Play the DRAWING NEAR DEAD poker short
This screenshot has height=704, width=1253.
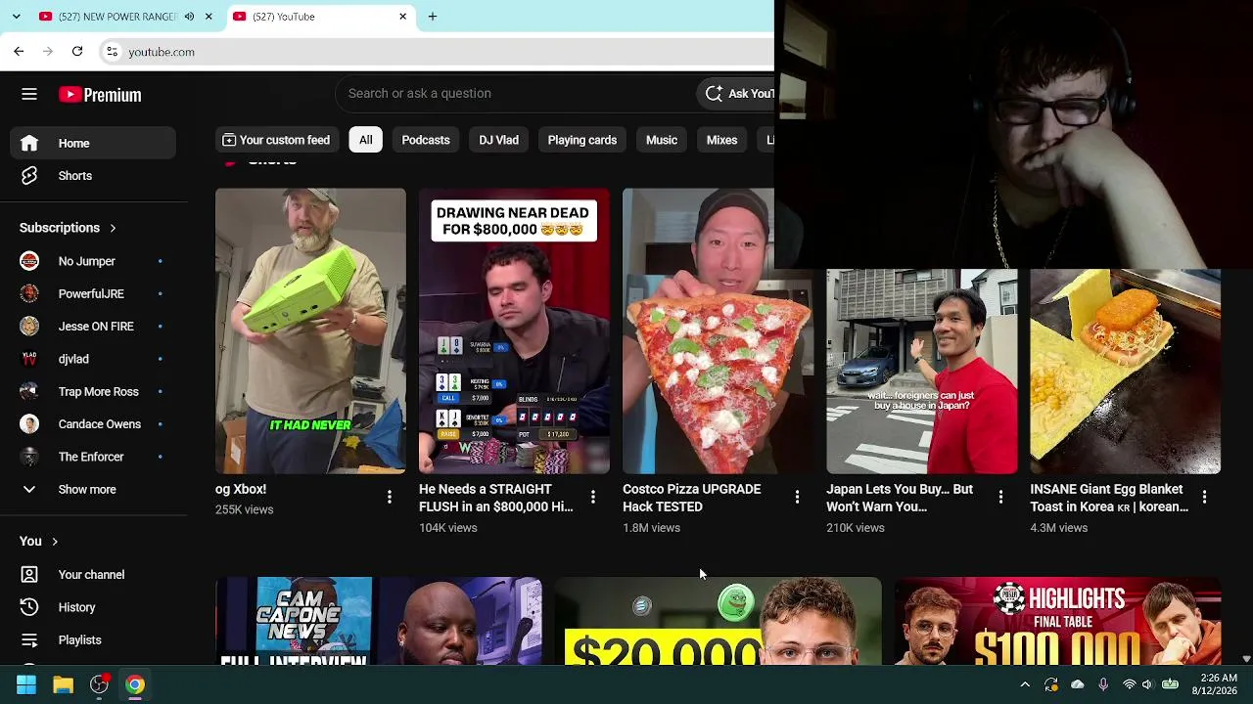pyautogui.click(x=514, y=330)
